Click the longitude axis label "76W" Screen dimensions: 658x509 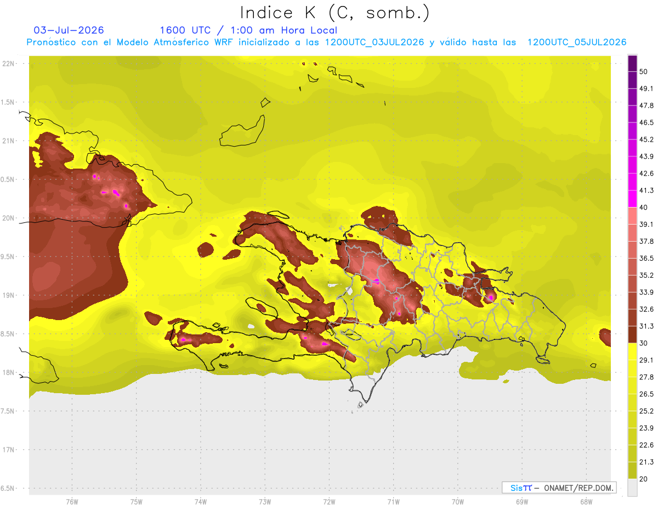coord(72,501)
